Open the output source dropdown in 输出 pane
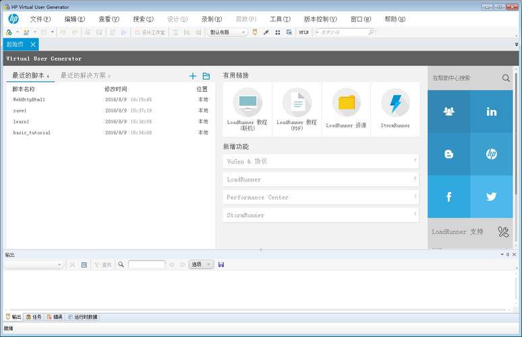Viewport: 522px width, 337px height. pyautogui.click(x=34, y=264)
